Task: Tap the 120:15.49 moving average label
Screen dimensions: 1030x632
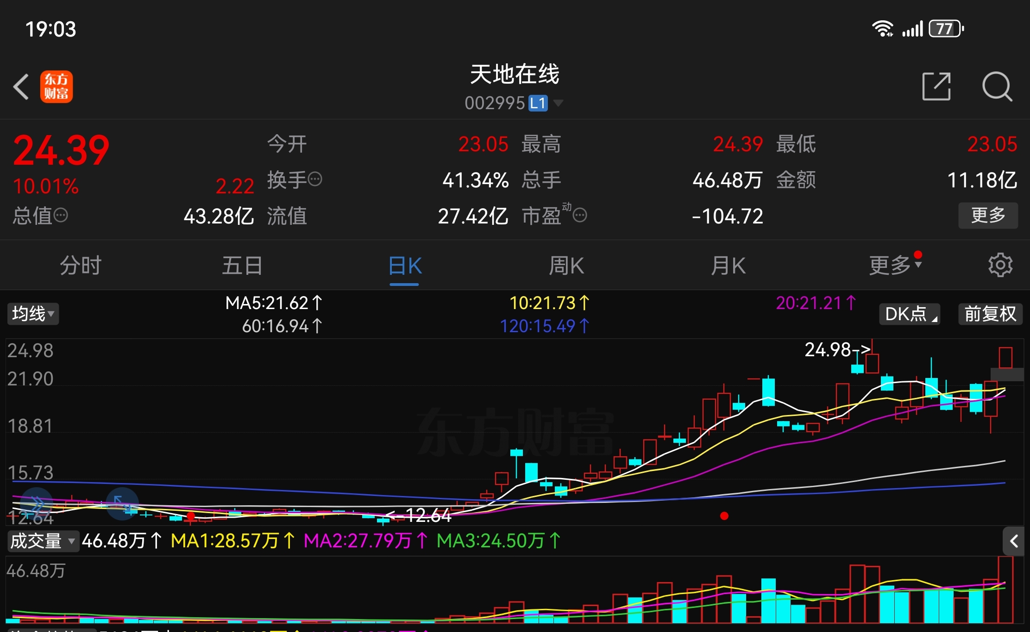Action: tap(545, 326)
